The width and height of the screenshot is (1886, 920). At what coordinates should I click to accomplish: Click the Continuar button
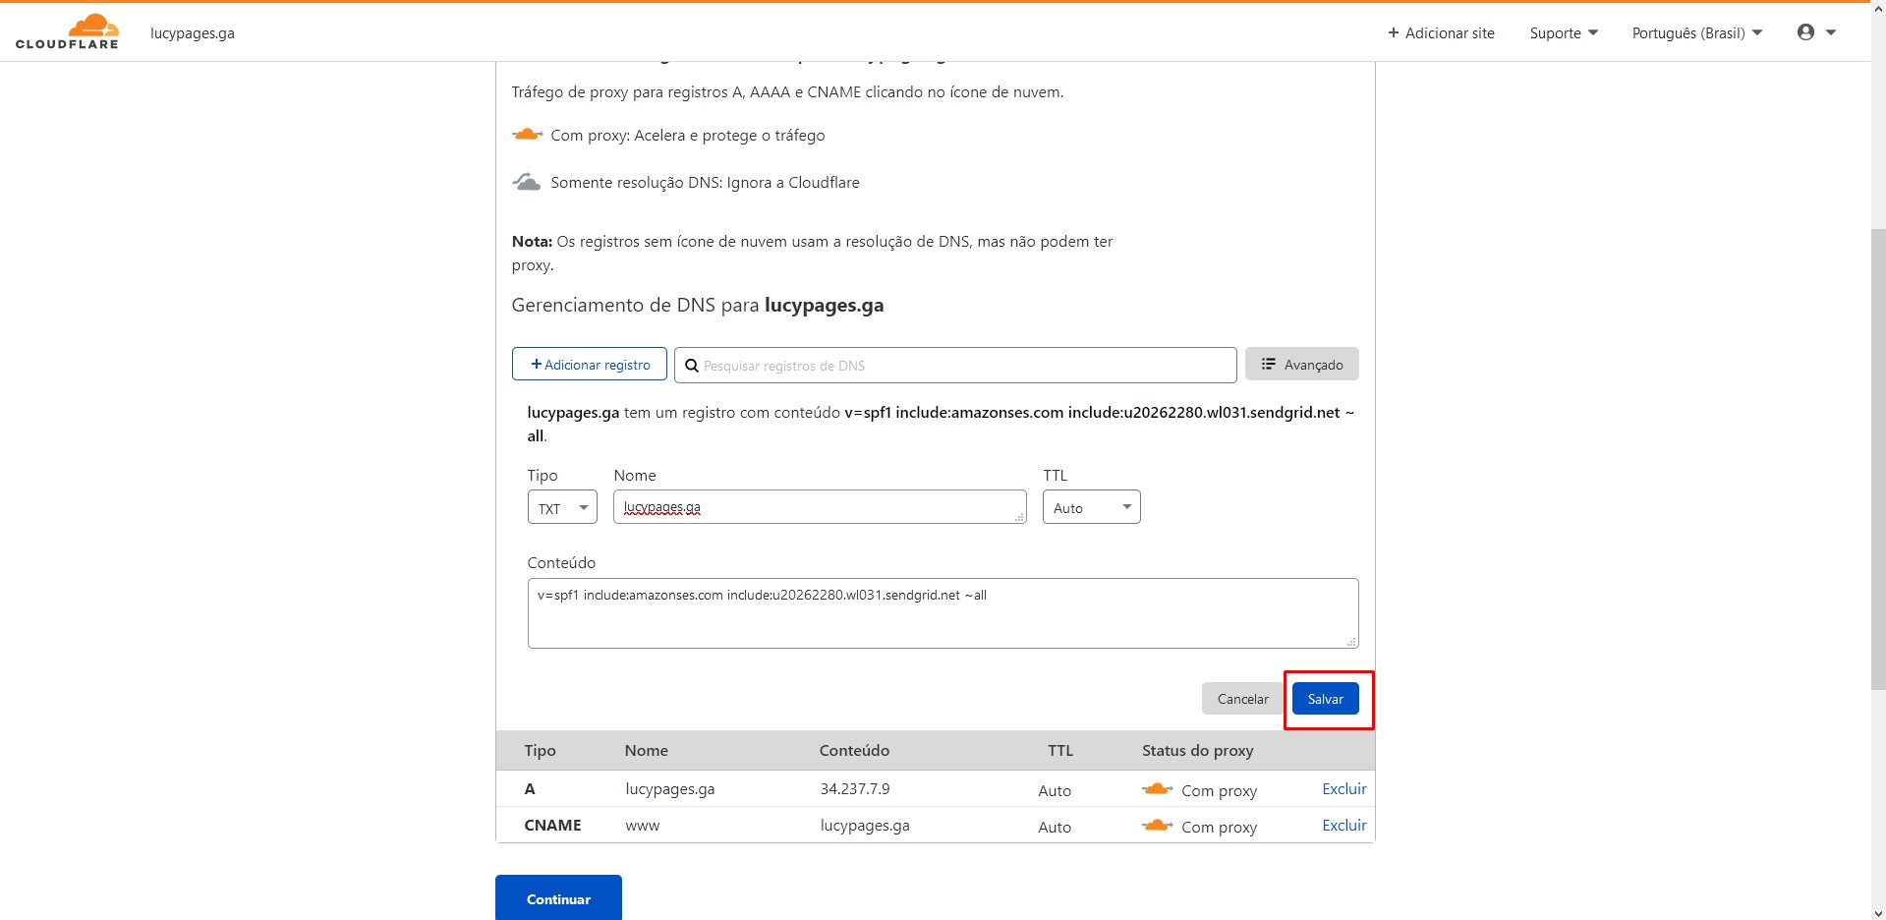pos(558,898)
